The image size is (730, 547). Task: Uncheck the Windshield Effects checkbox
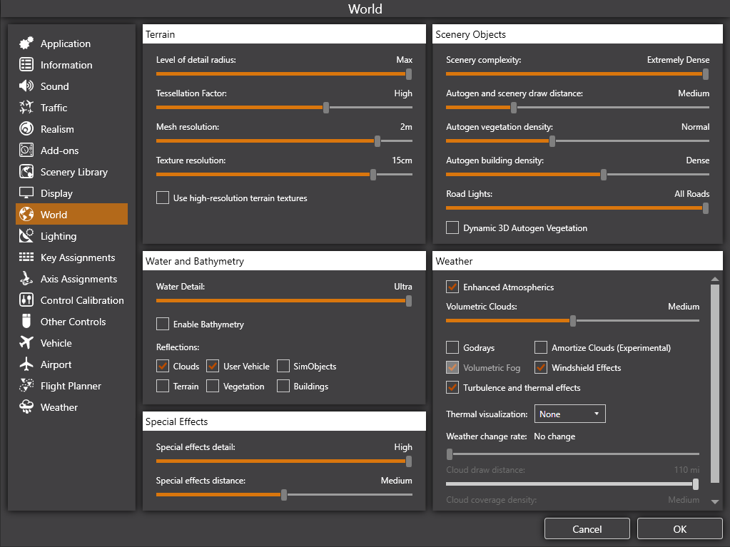541,367
